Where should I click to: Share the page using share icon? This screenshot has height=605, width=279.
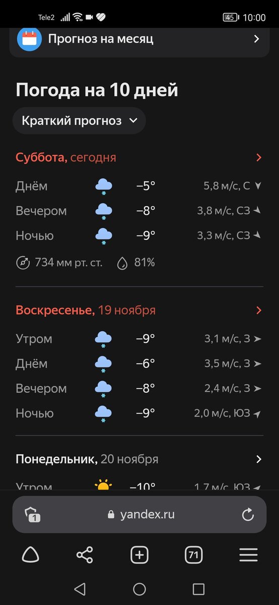(85, 555)
